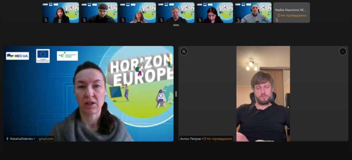
Task: Click muted mic icon on the headphone-wearing participant's thumbnail
Action: (239, 20)
